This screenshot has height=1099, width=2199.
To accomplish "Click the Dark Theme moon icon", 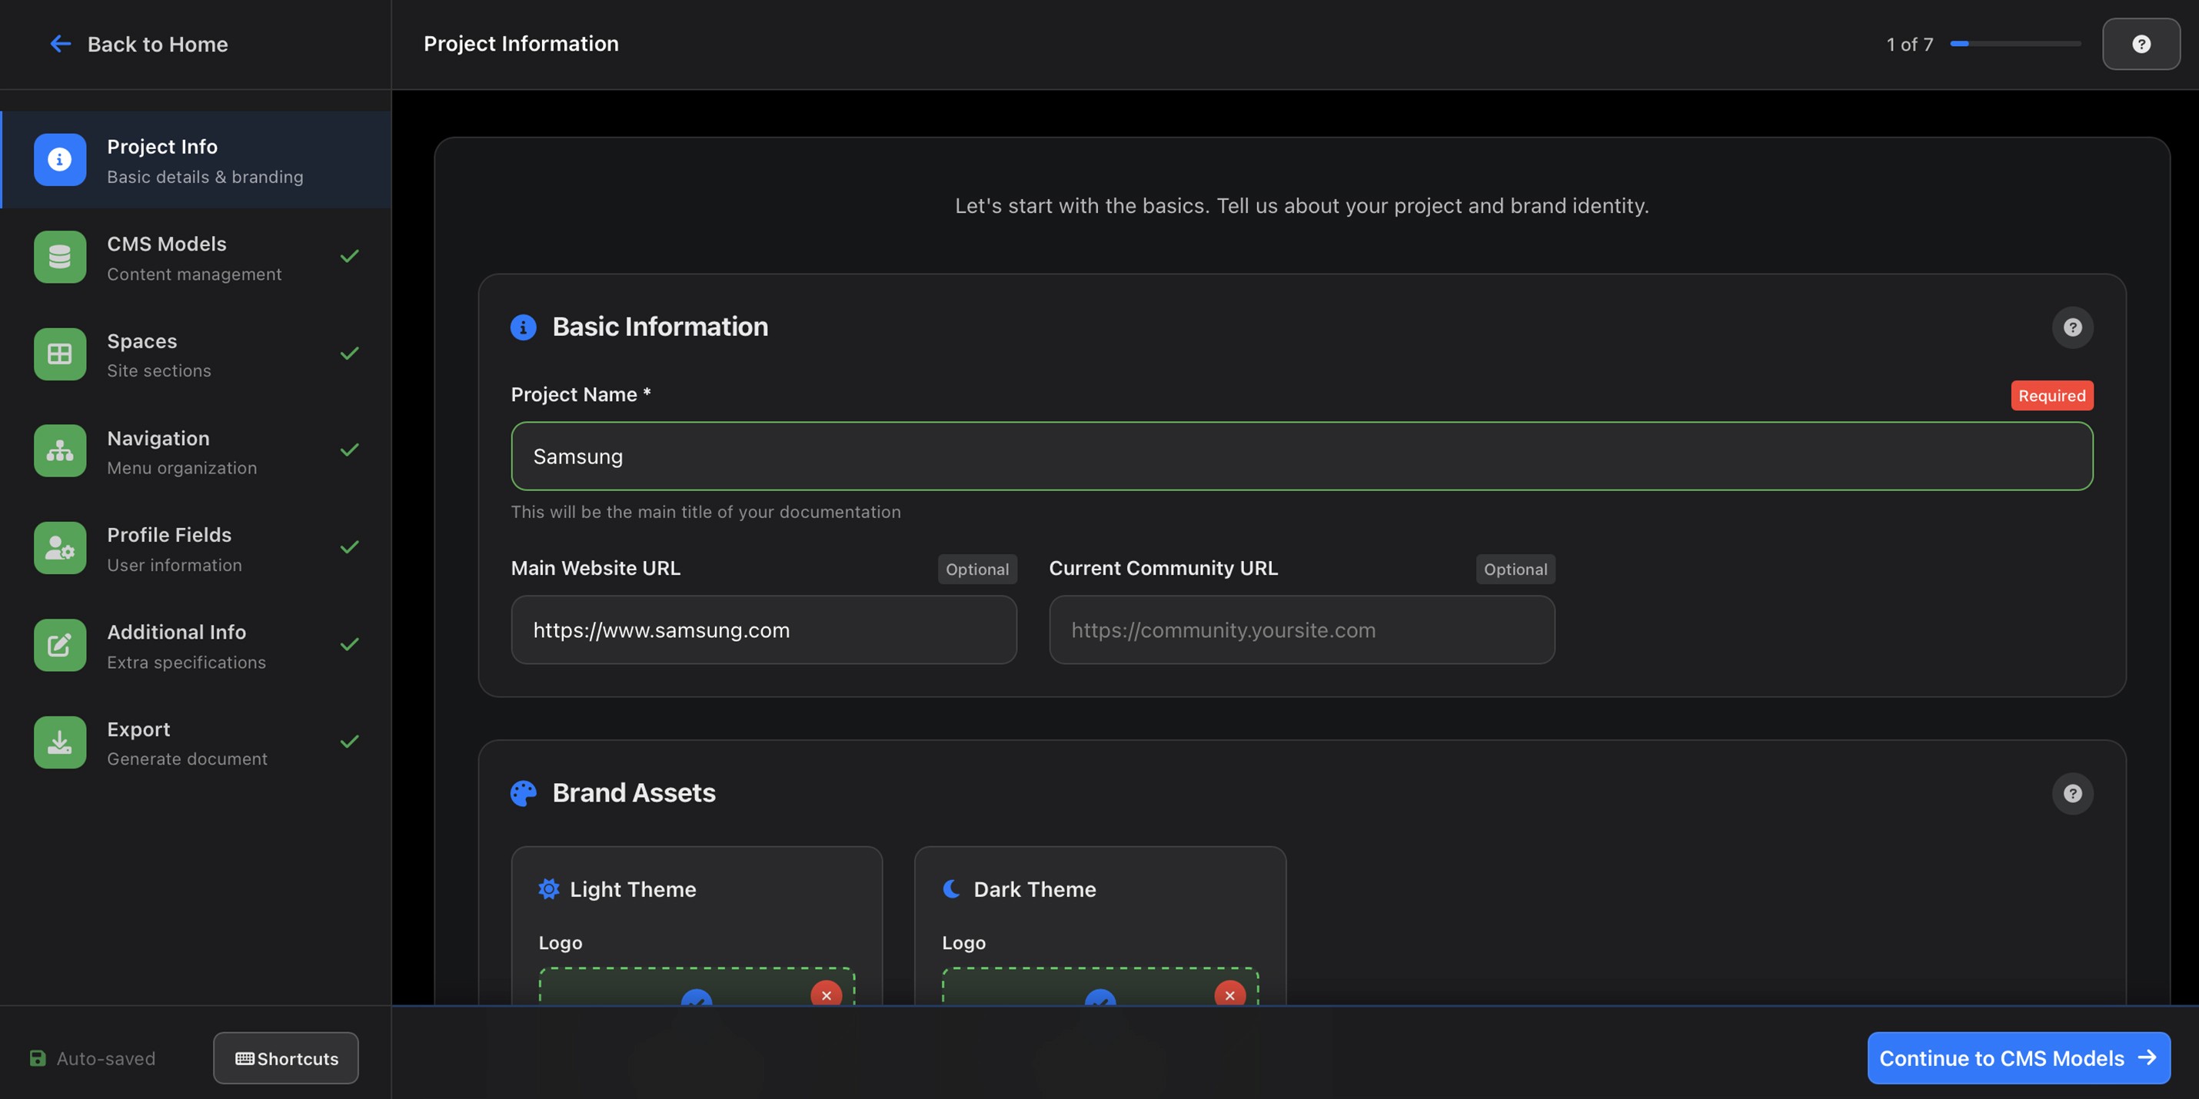I will 952,889.
